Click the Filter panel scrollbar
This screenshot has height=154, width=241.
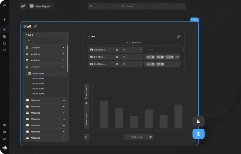[183, 49]
